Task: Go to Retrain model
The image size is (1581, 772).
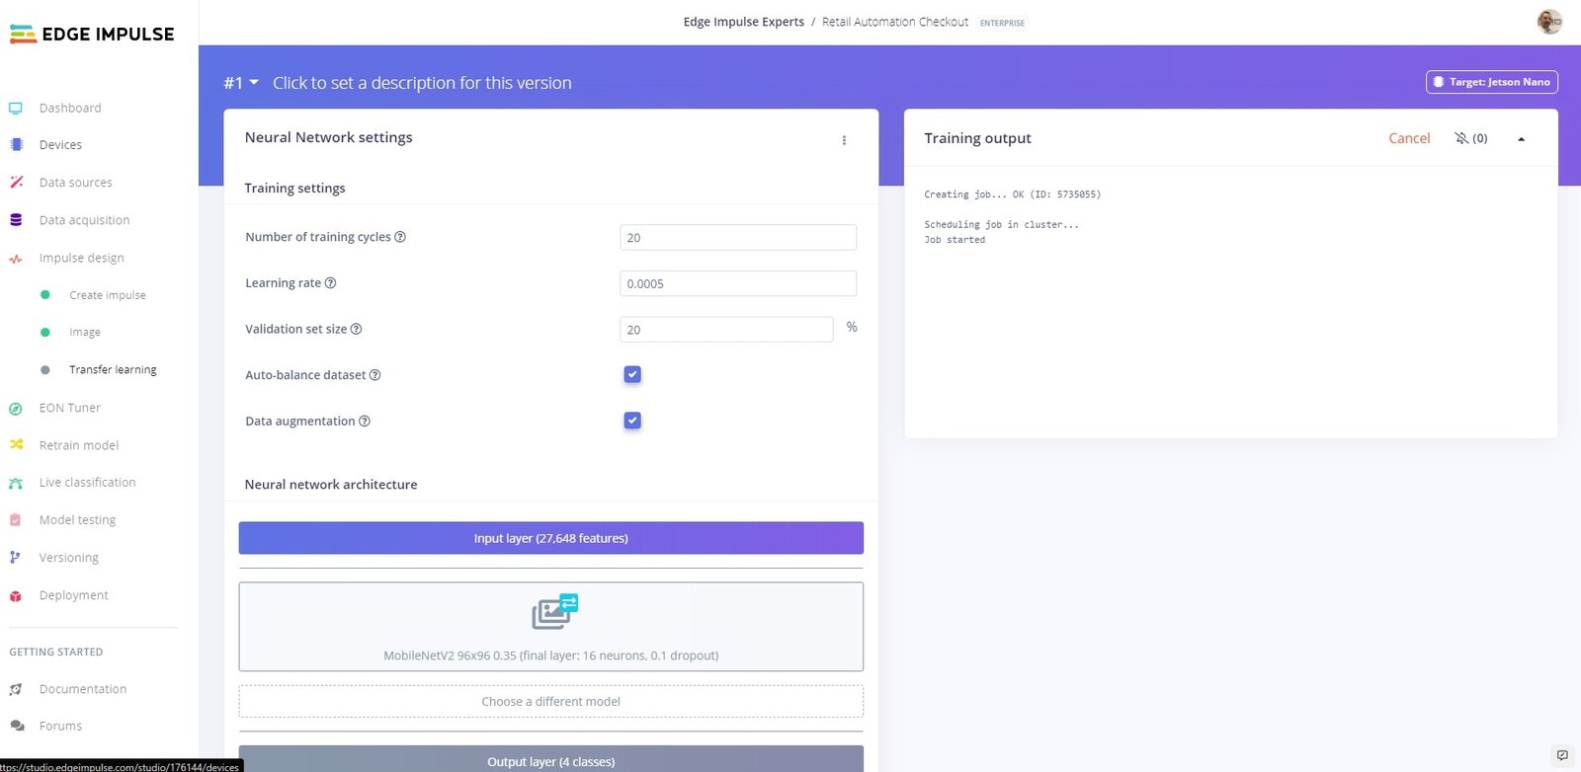Action: (78, 445)
